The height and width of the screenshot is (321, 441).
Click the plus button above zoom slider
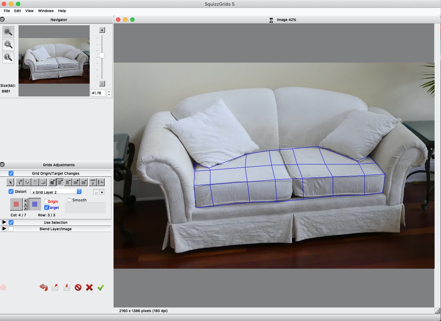[x=102, y=30]
